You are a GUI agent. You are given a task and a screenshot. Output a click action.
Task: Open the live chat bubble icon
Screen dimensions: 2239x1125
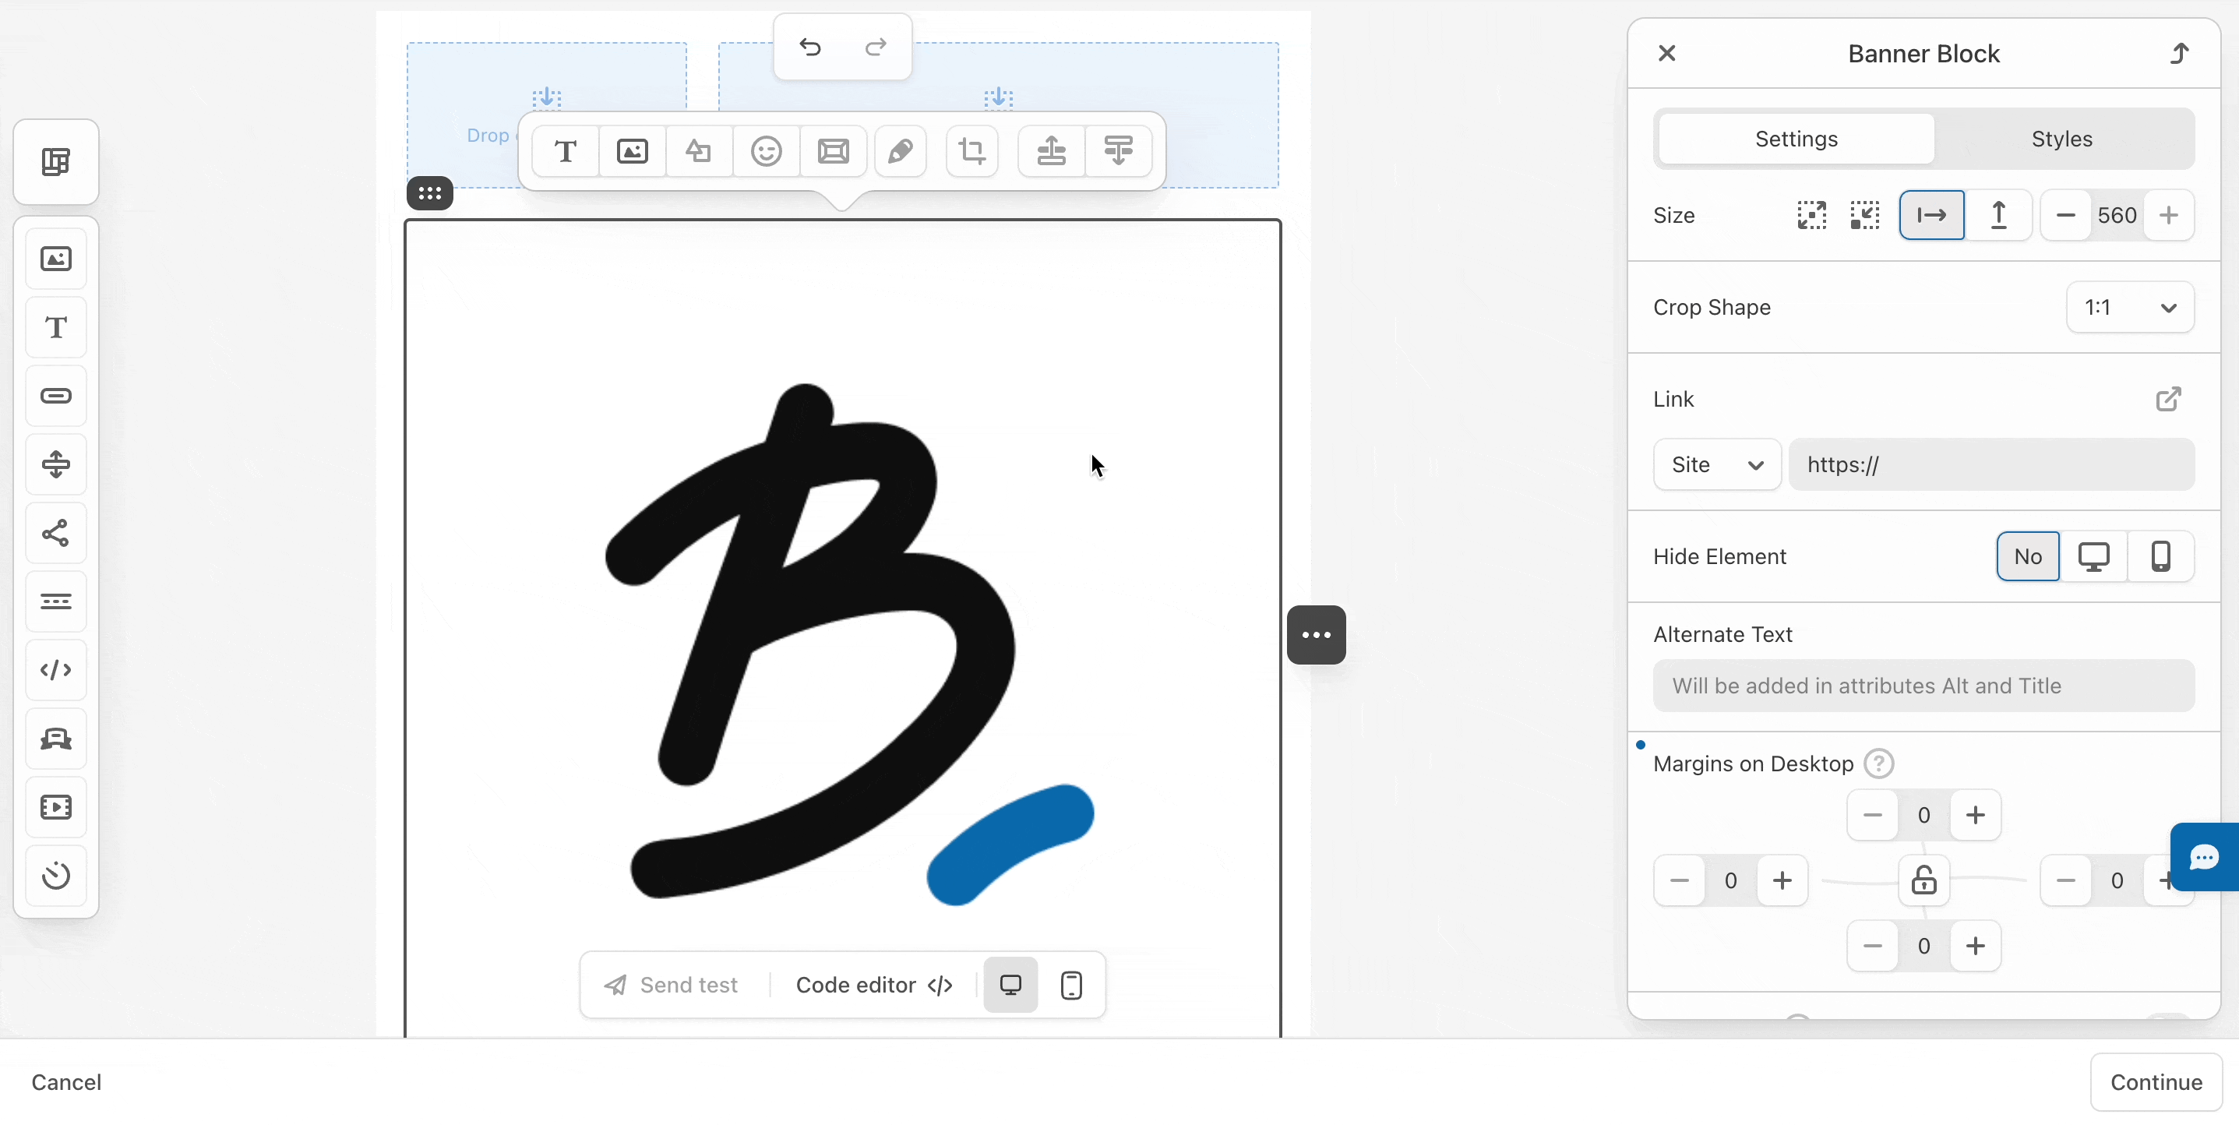[2203, 857]
